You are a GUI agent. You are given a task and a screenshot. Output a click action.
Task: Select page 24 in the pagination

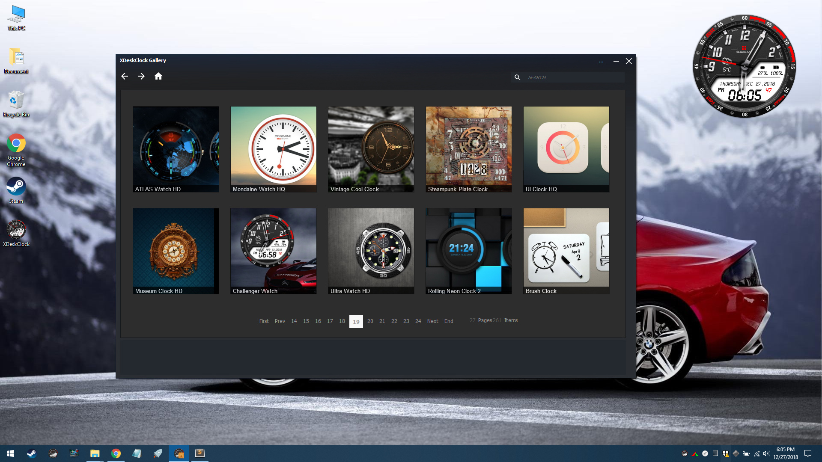click(418, 321)
